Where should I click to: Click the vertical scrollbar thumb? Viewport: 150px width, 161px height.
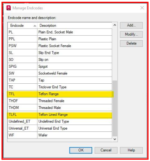pos(115,108)
